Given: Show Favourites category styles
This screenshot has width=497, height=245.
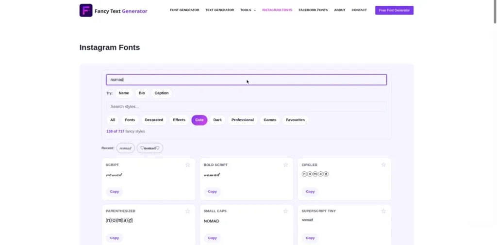Looking at the screenshot, I should click(x=295, y=120).
